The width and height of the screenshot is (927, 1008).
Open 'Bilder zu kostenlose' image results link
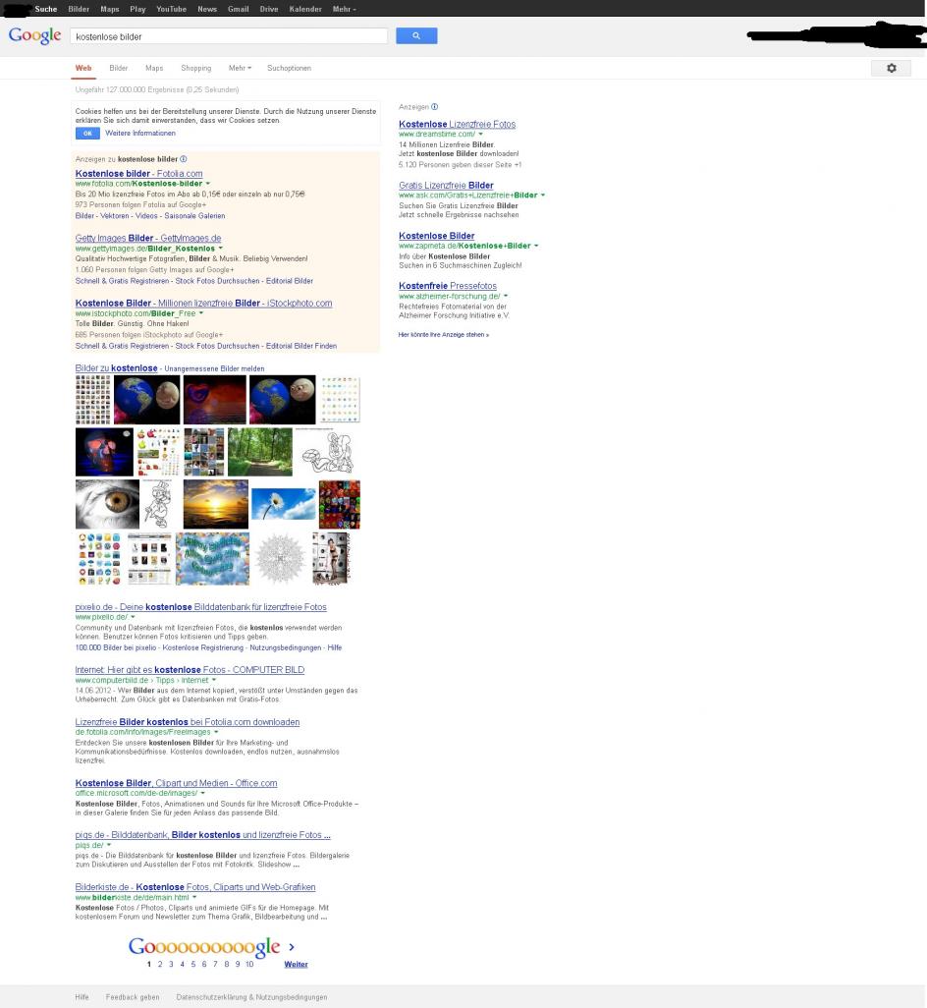116,368
